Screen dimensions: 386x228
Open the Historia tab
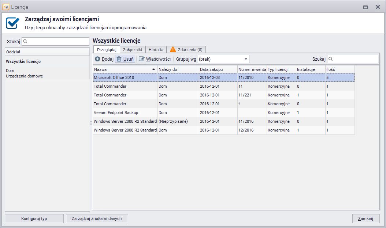click(x=156, y=50)
